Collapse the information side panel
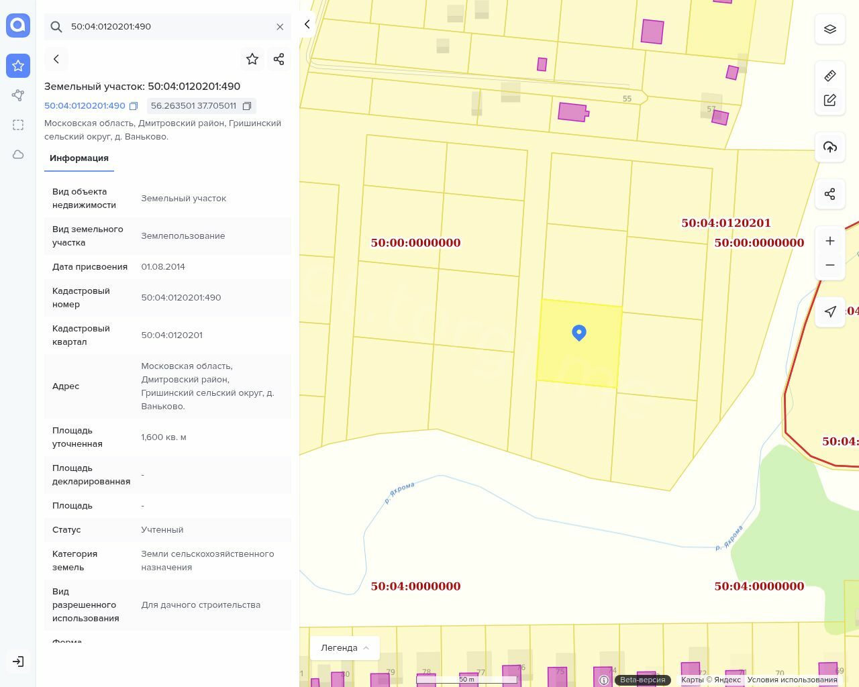 (307, 24)
